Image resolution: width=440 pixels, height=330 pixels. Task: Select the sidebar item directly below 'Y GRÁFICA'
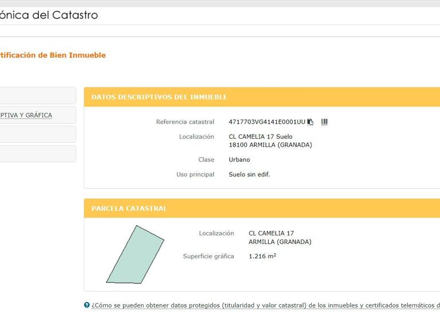(34, 135)
